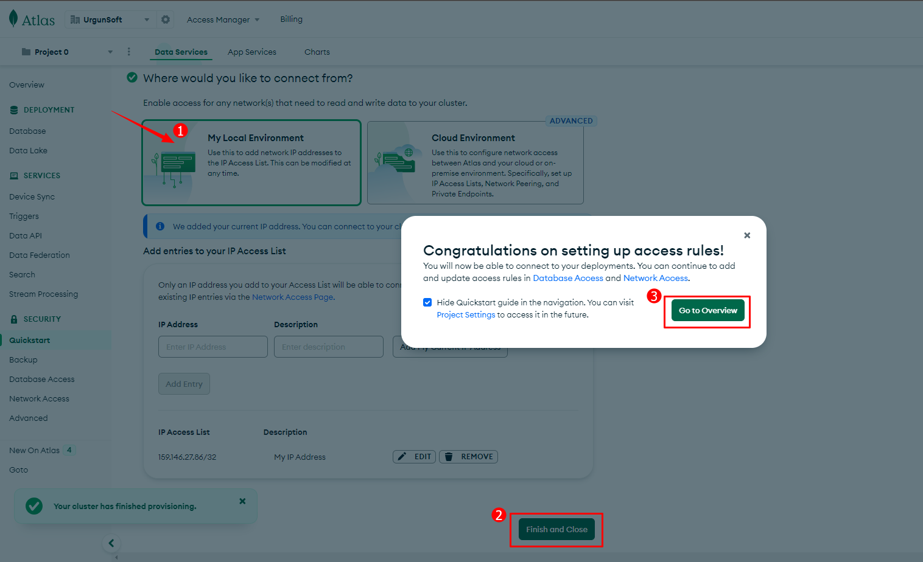The image size is (923, 562).
Task: Open Goto in the sidebar
Action: (18, 470)
